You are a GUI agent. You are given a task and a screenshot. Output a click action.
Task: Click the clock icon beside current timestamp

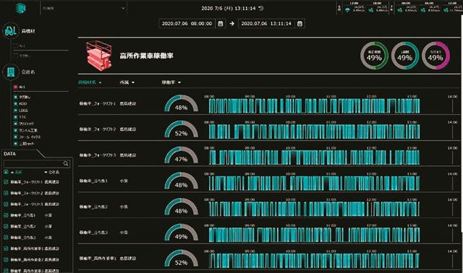point(261,8)
